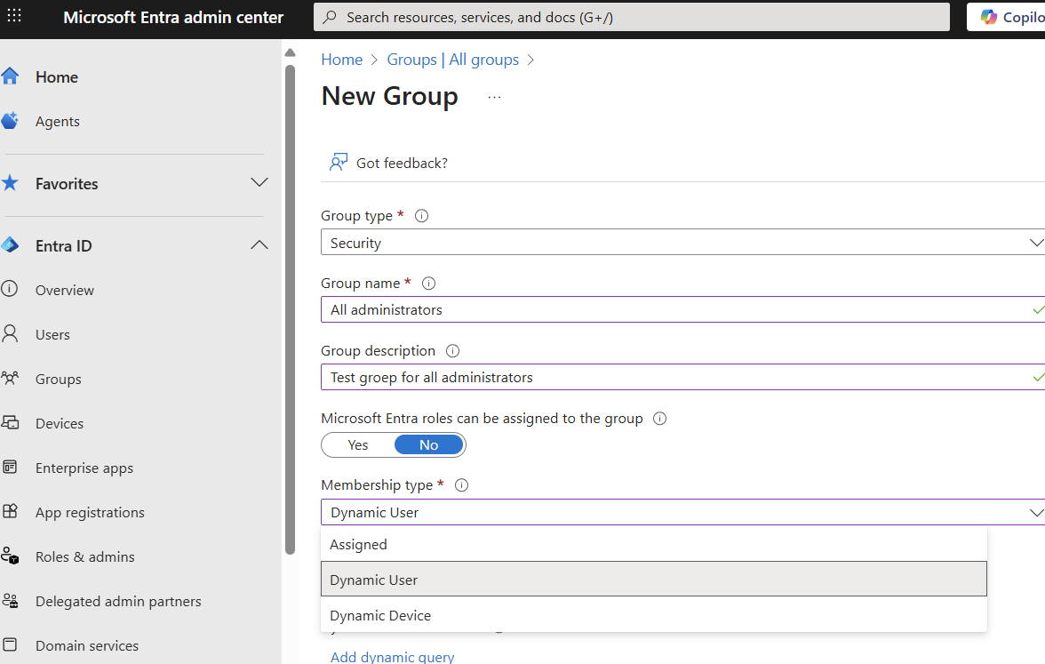Screen dimensions: 1045x664
Task: Open the Groups | All groups breadcrumb
Action: point(452,60)
